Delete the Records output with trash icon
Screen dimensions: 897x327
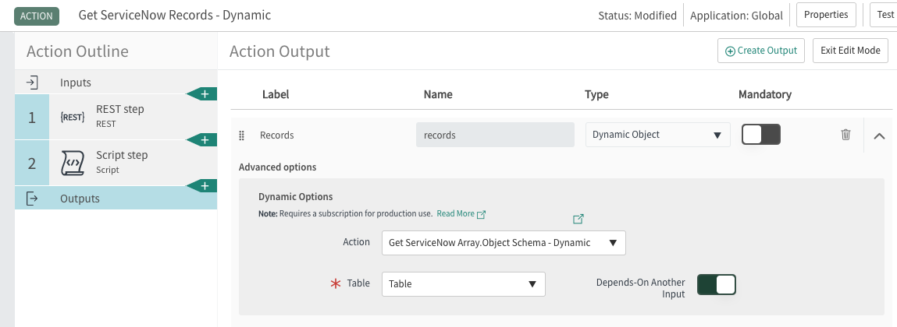tap(845, 135)
